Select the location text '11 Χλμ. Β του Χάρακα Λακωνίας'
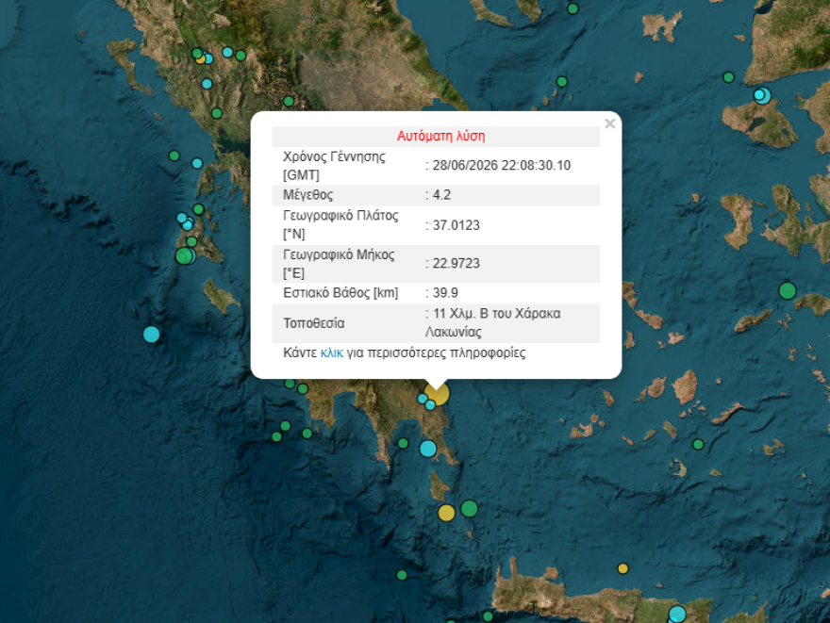Viewport: 830px width, 623px height. click(x=492, y=322)
